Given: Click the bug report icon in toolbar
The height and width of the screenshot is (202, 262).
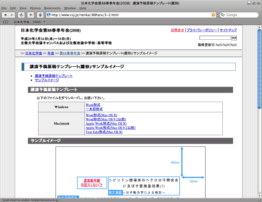Looking at the screenshot, I should (x=41, y=15).
